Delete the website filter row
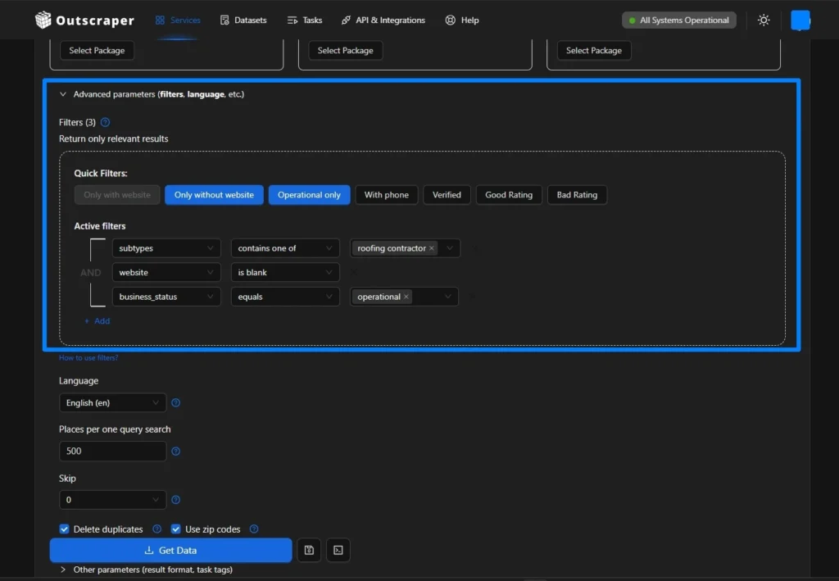839x581 pixels. click(x=353, y=272)
